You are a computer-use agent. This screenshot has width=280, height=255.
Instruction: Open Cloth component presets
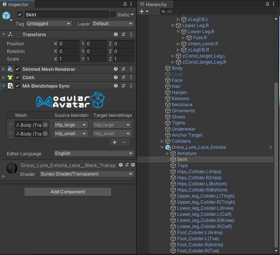pos(123,77)
